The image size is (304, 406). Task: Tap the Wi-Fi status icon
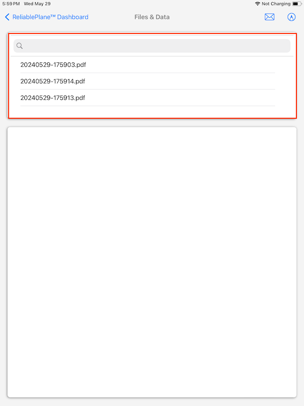point(257,4)
